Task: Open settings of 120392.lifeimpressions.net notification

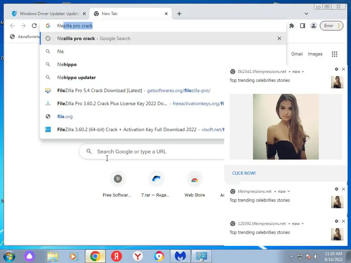Action: 337,221
